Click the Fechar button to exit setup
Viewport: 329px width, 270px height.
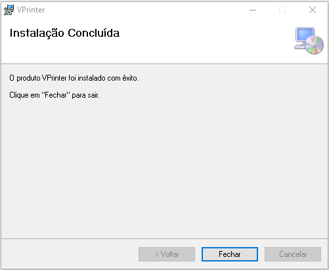230,254
